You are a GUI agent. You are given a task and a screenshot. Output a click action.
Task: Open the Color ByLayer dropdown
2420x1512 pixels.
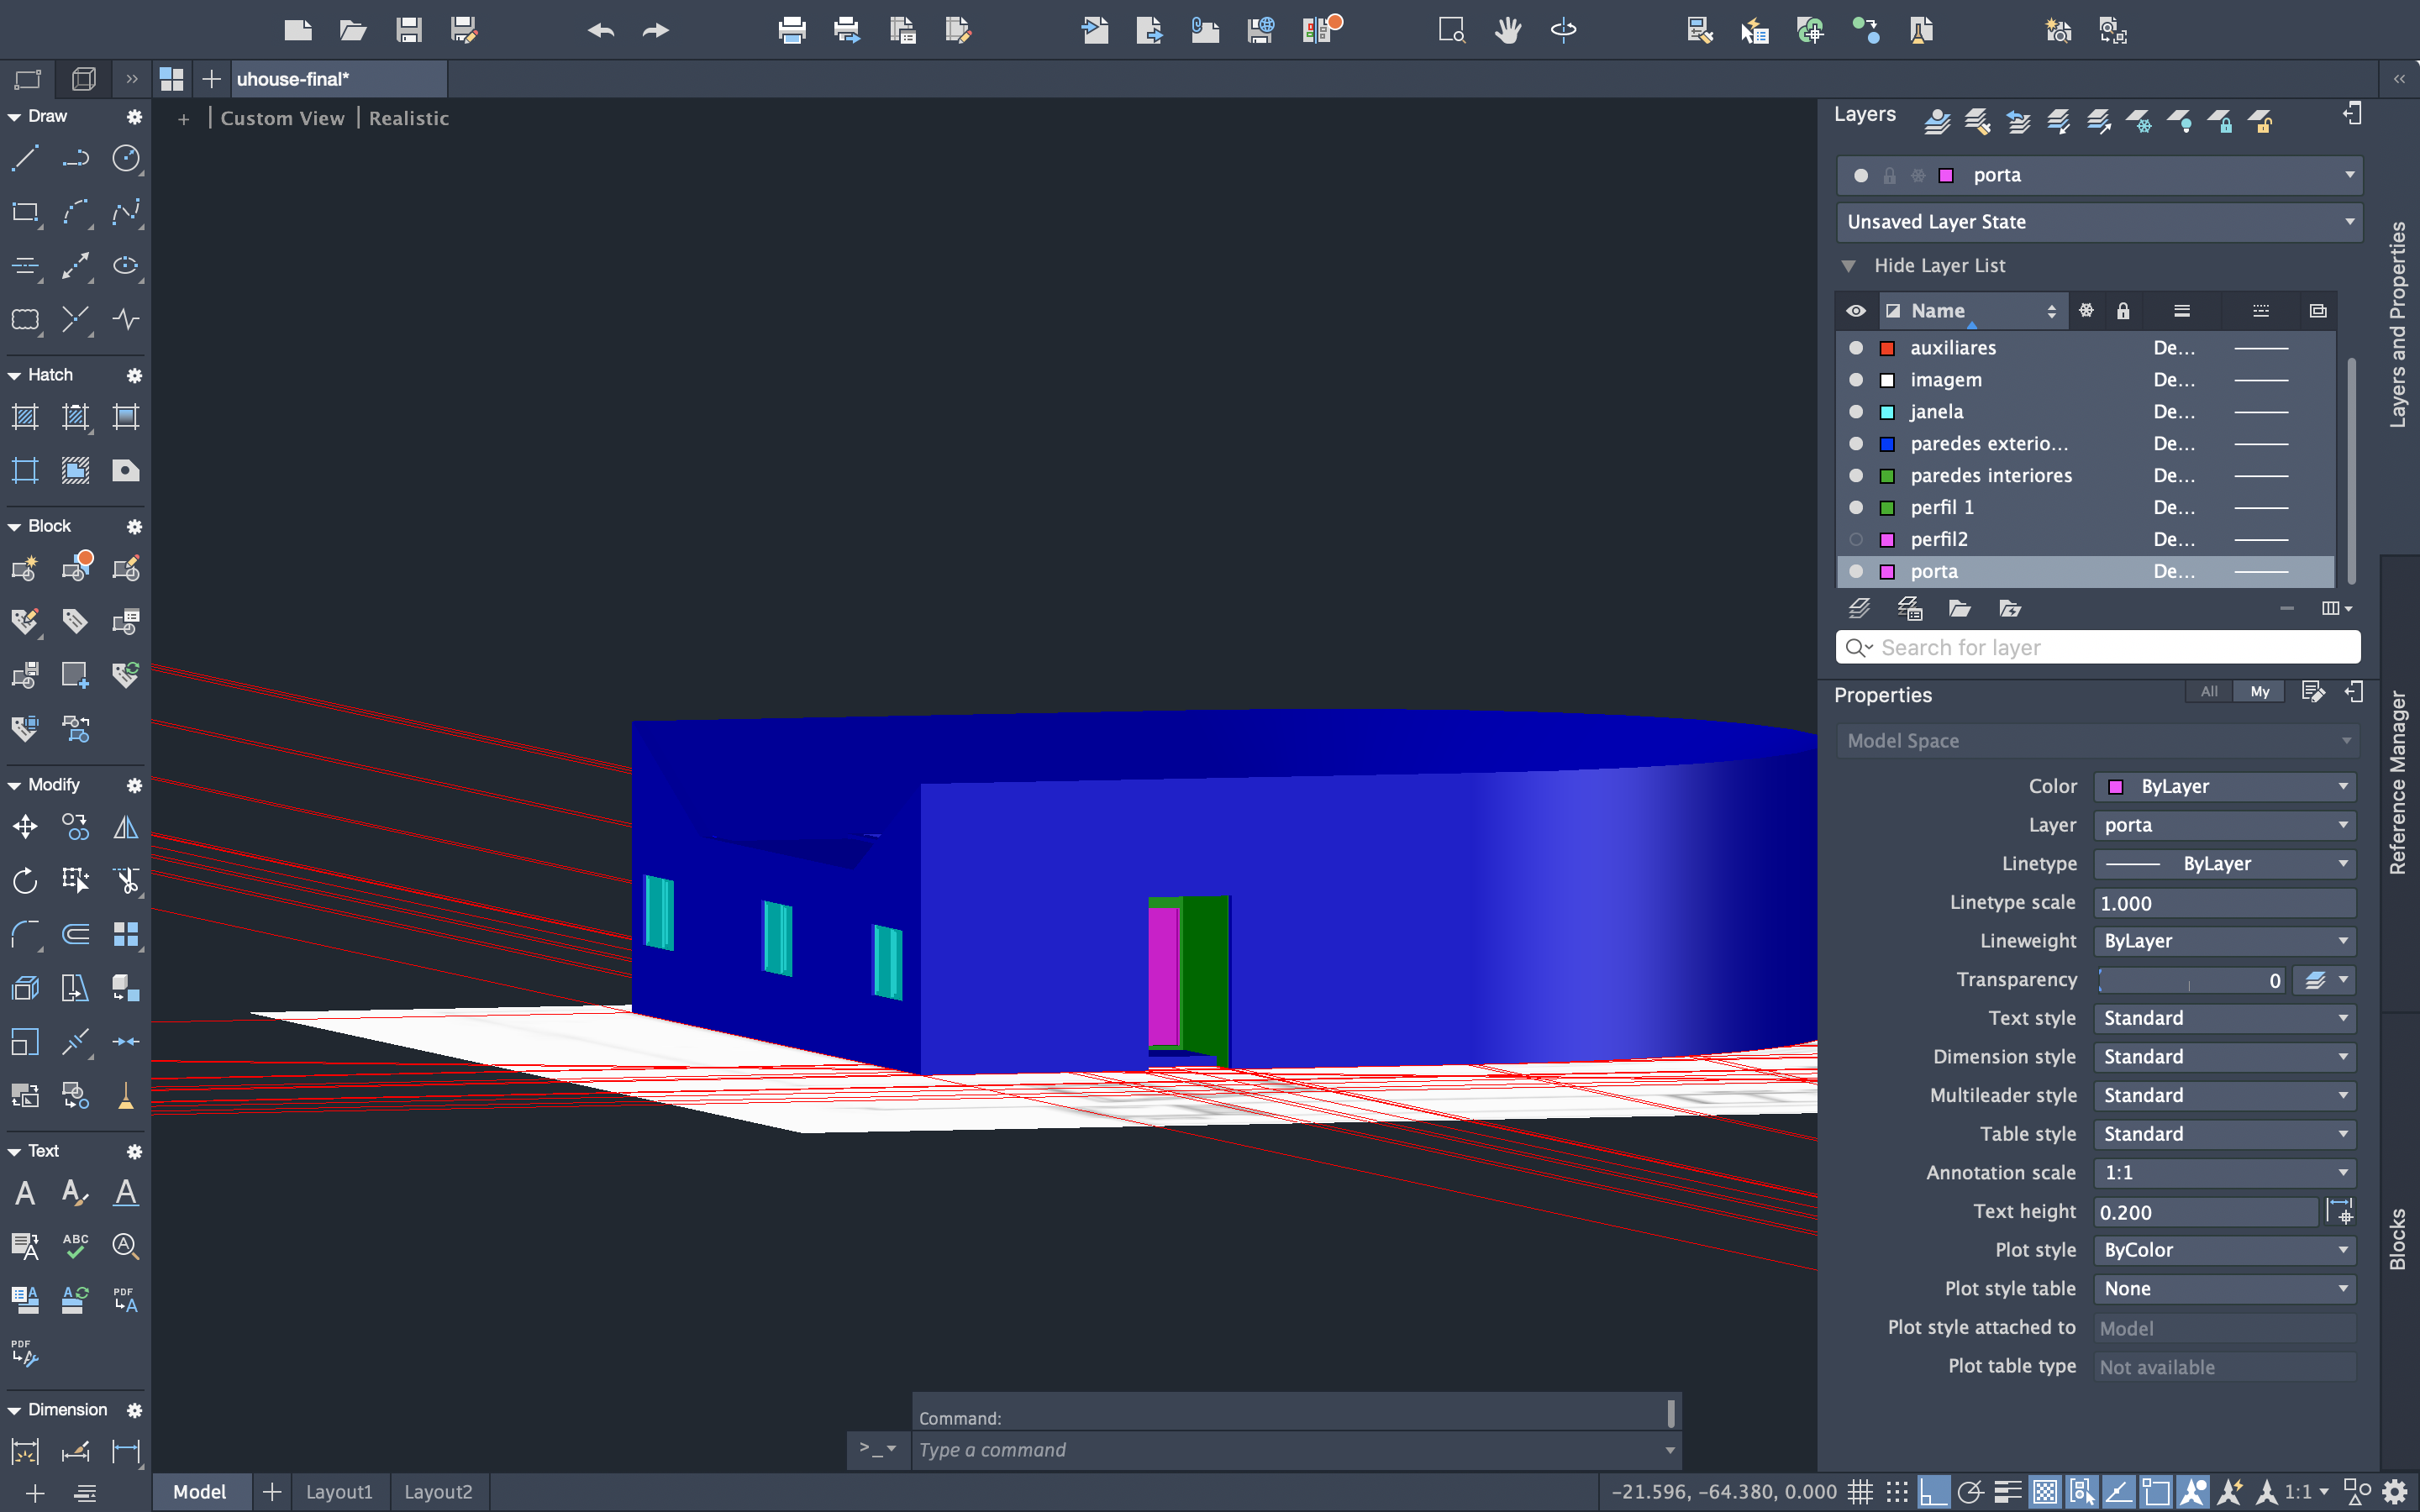[x=2225, y=787]
